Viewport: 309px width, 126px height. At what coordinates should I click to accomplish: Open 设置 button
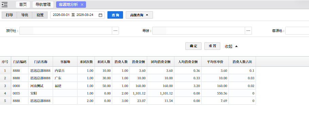(40, 15)
